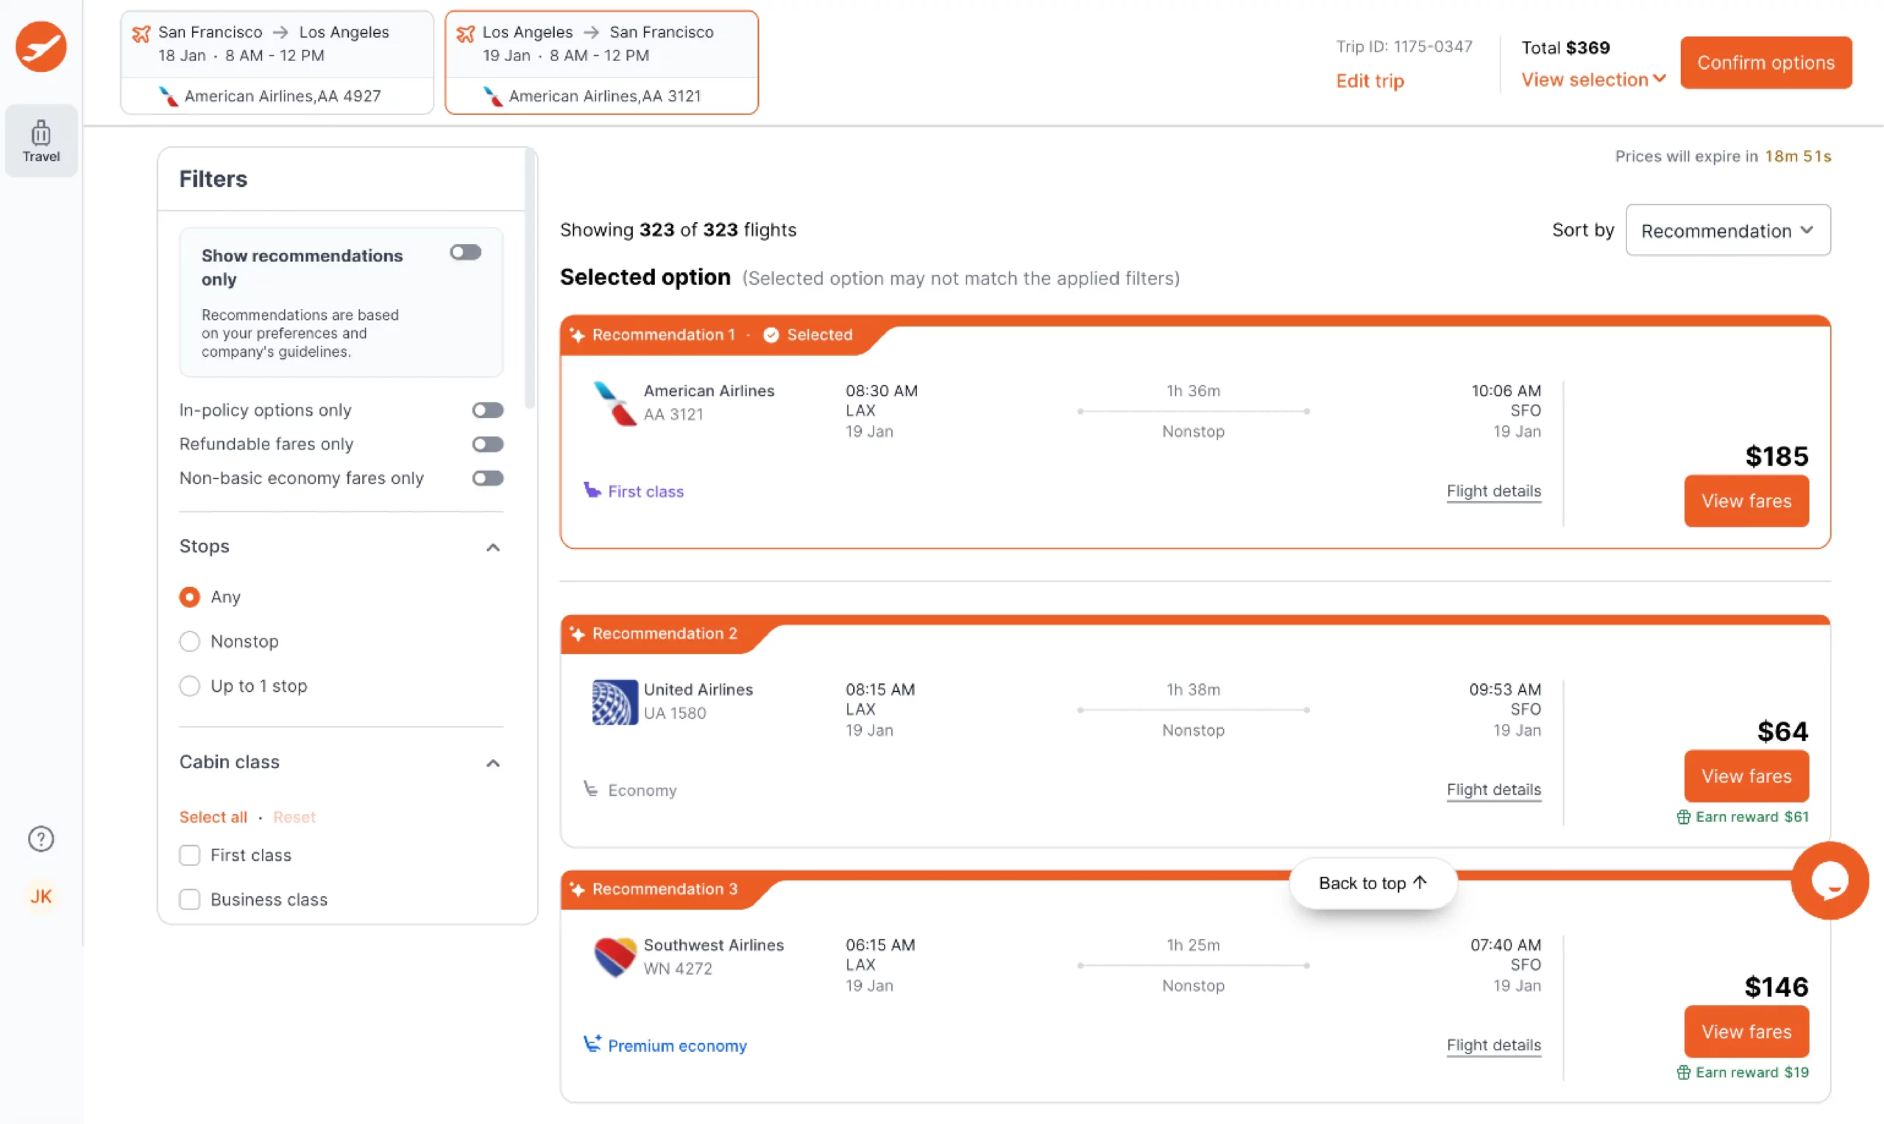Select the San Francisco to Los Angeles leg tab
This screenshot has width=1884, height=1124.
[277, 62]
